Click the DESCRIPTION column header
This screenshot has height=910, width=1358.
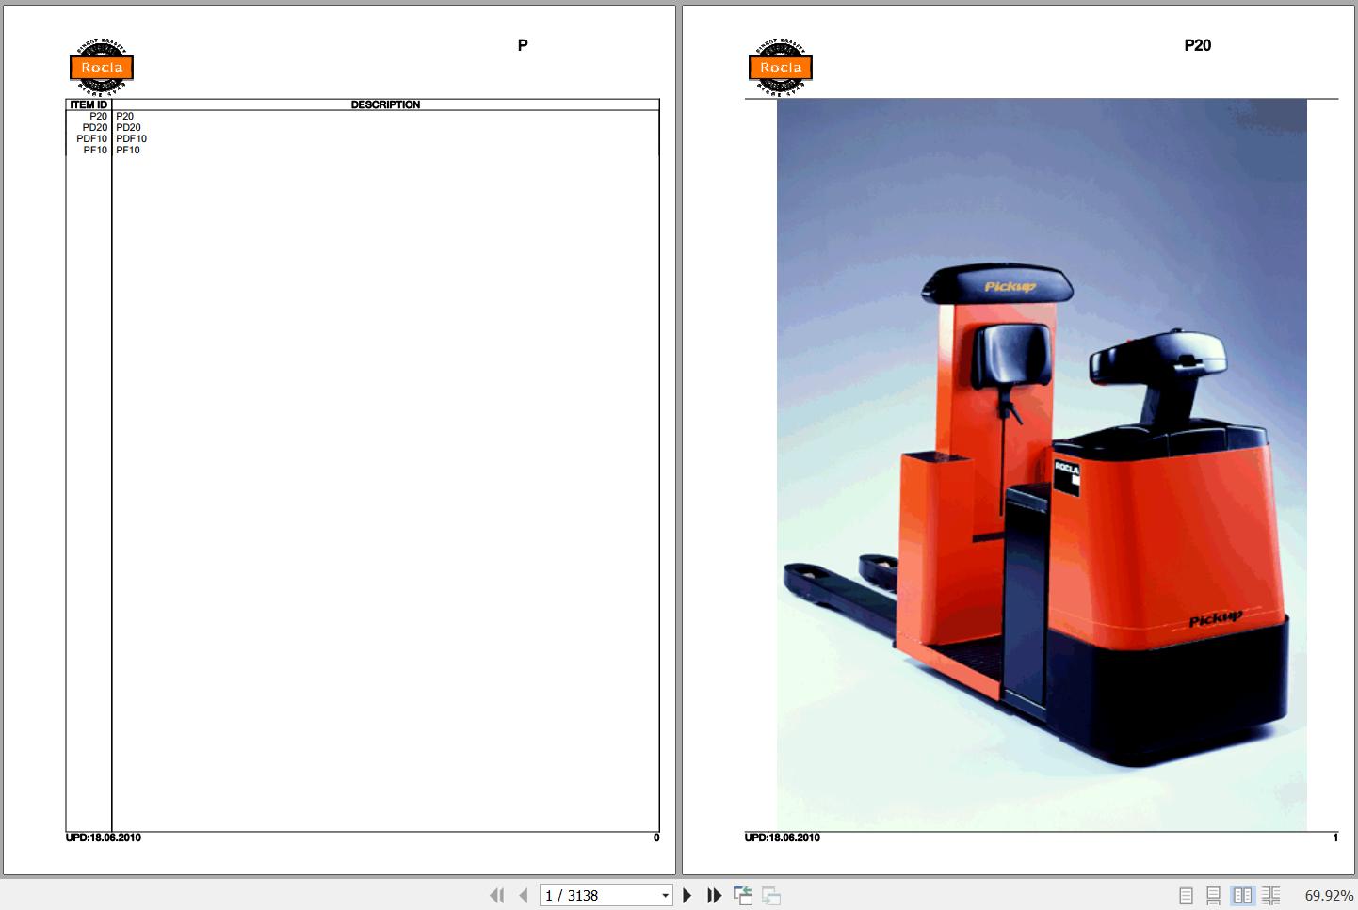pyautogui.click(x=384, y=104)
